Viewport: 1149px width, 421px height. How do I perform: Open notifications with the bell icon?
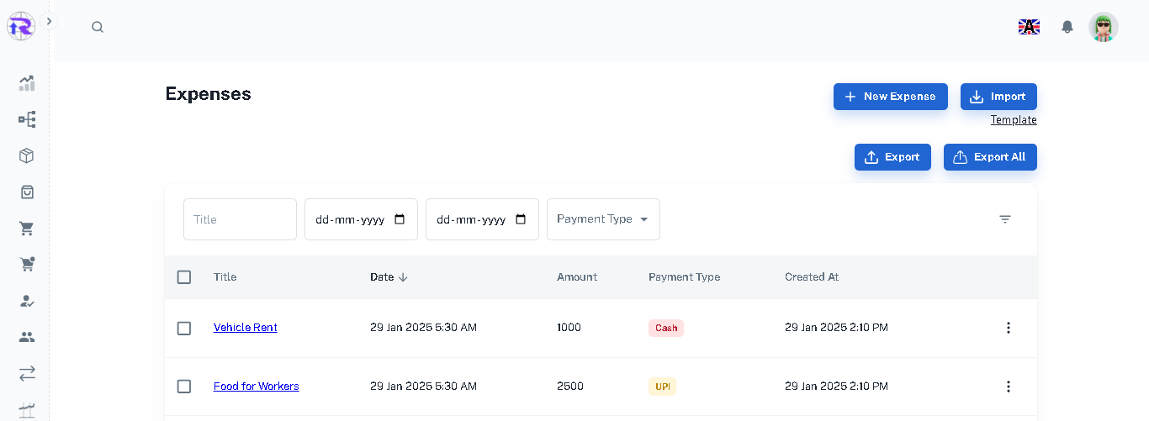(x=1067, y=27)
